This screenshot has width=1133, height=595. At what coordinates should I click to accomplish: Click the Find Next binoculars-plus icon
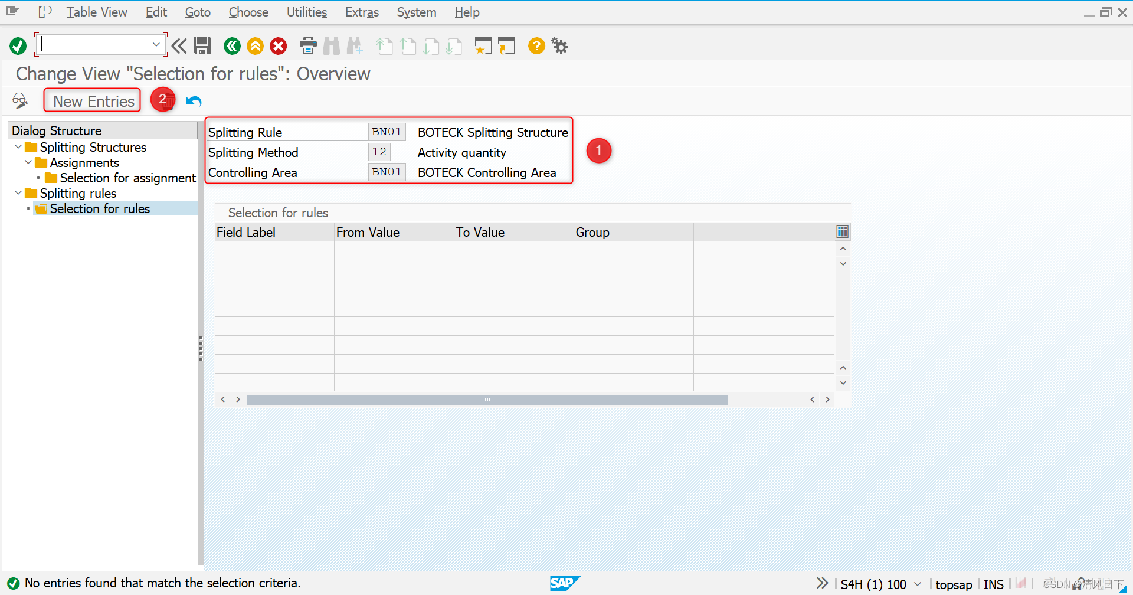[355, 46]
